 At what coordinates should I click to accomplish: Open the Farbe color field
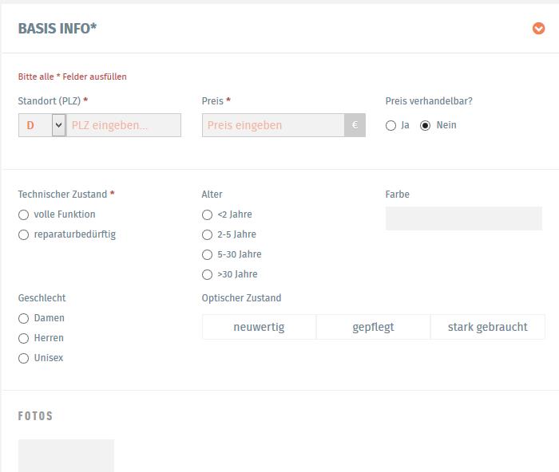463,218
